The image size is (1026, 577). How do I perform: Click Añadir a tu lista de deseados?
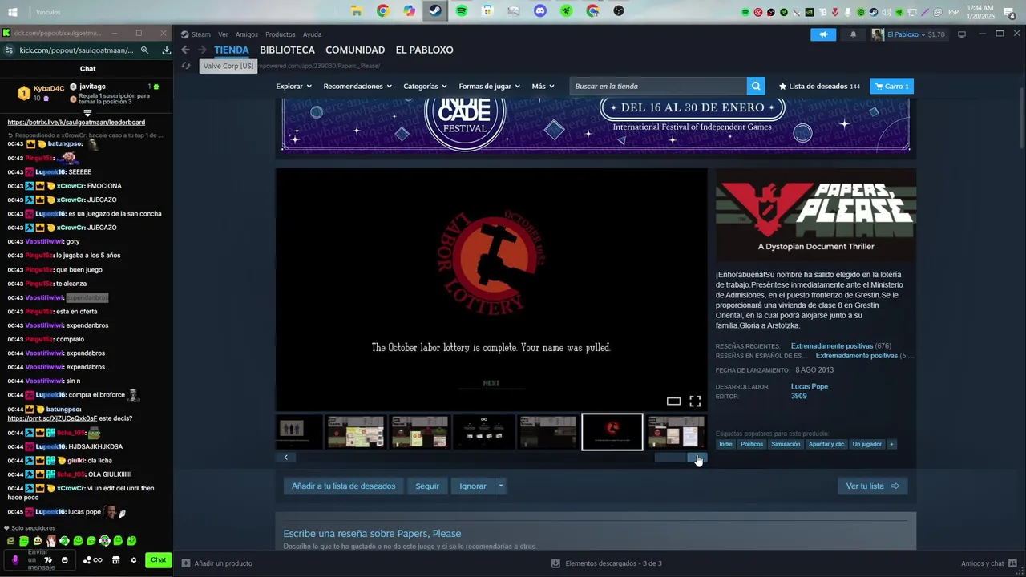pyautogui.click(x=343, y=486)
